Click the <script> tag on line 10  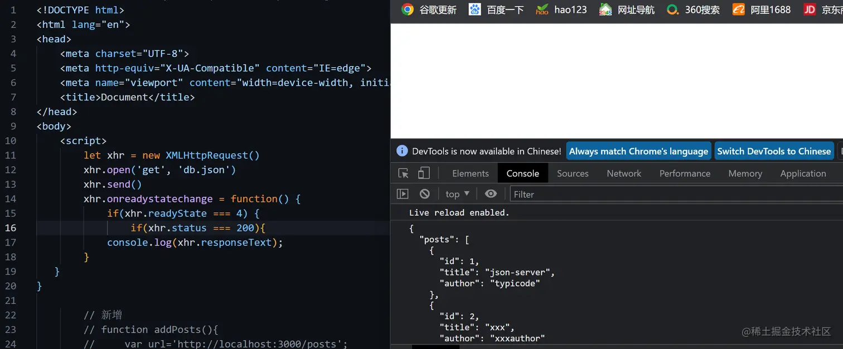pyautogui.click(x=83, y=140)
